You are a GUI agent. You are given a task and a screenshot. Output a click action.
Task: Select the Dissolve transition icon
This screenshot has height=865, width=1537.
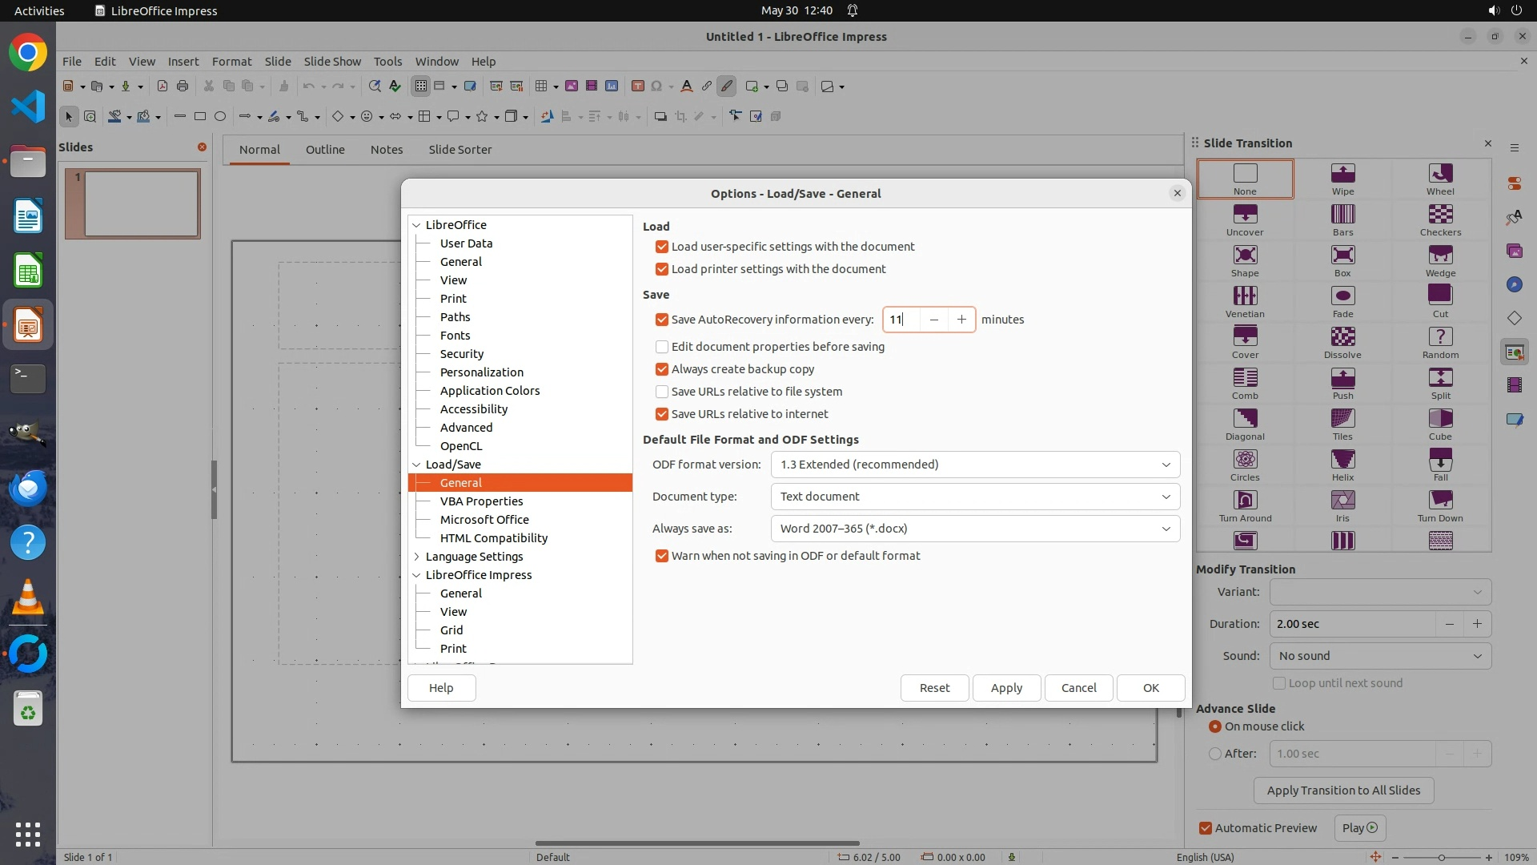[1342, 337]
